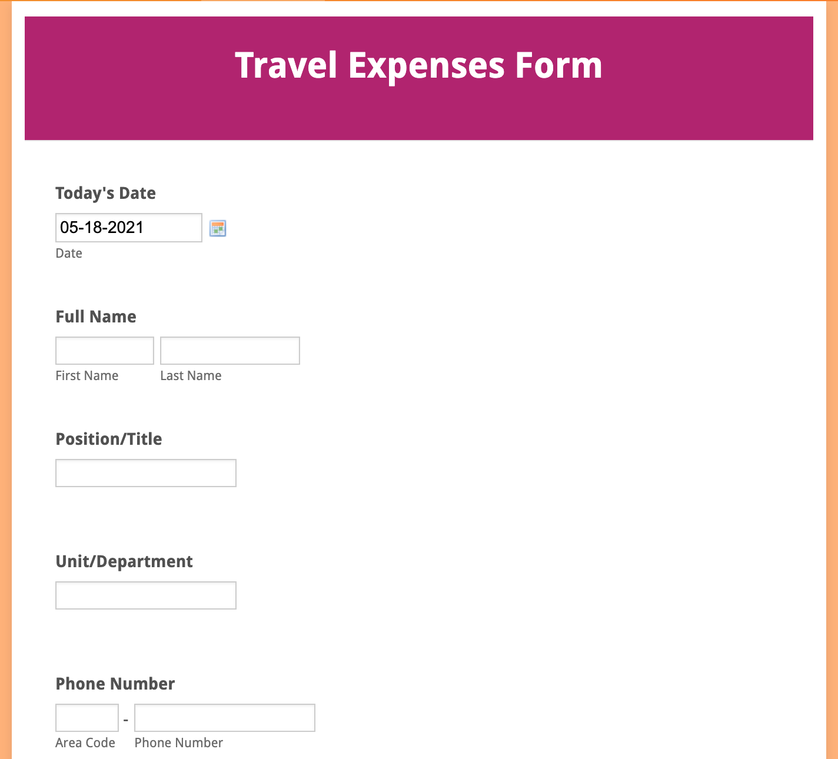Click the First Name caption below the field
This screenshot has height=759, width=838.
[87, 375]
